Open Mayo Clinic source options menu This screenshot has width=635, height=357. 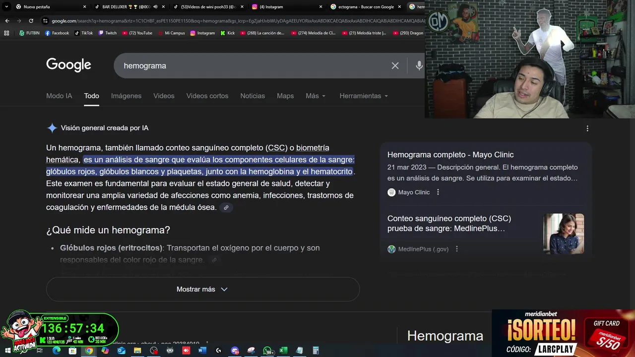pos(438,192)
